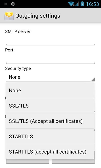101x168 pixels.
Task: Click the Outgoing settings header title
Action: [x=38, y=16]
